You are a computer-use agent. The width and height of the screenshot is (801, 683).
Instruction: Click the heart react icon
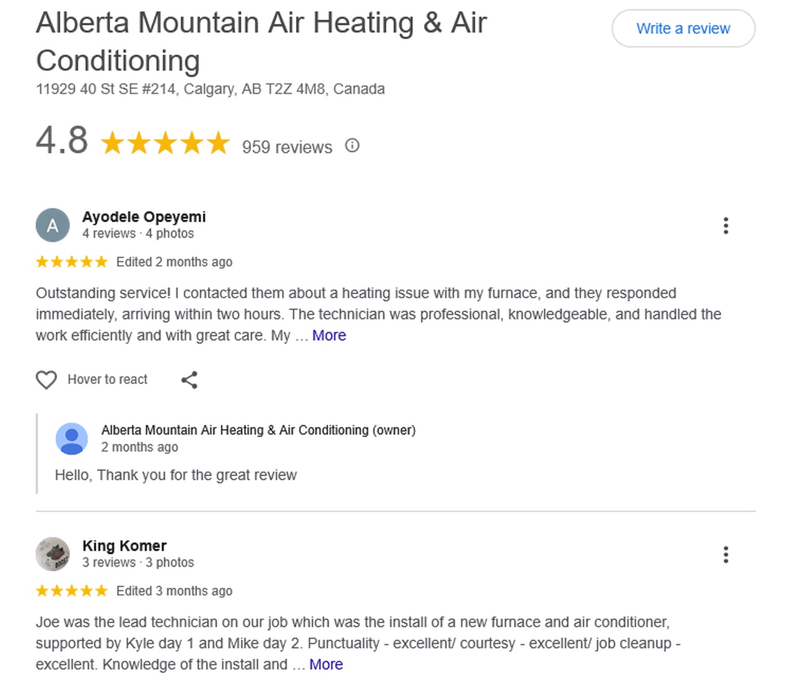(x=46, y=380)
